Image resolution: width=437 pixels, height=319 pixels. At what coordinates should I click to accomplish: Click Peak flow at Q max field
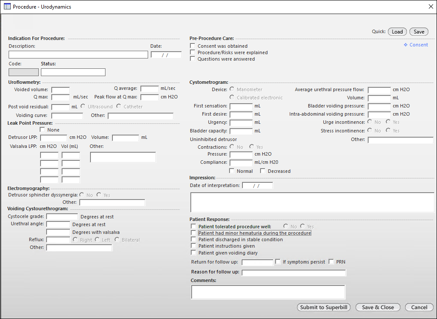click(x=150, y=97)
